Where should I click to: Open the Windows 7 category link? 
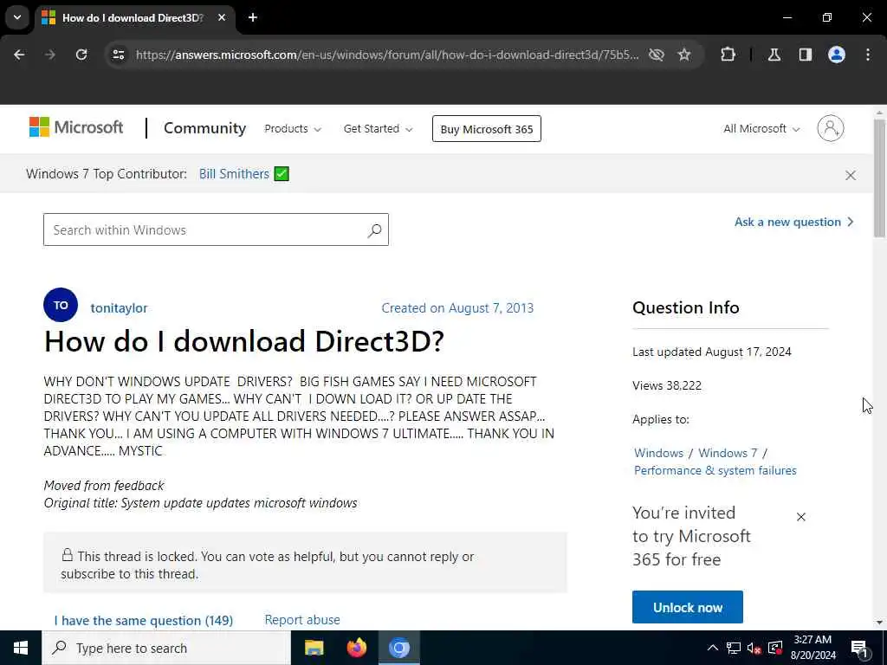(x=728, y=453)
